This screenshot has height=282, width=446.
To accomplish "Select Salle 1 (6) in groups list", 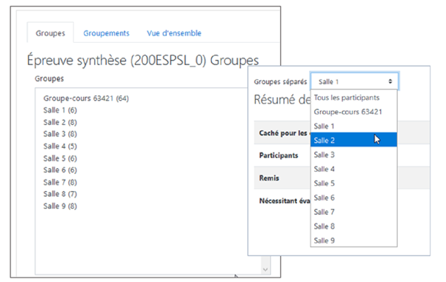I will coord(60,110).
